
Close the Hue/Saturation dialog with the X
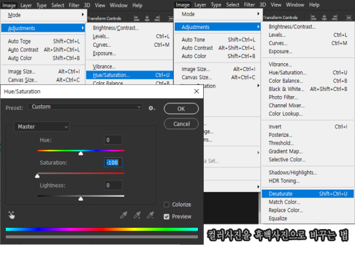point(197,91)
